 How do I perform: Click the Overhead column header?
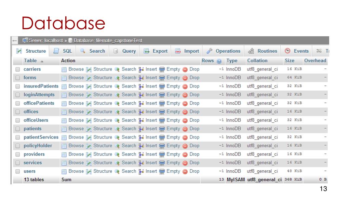315,61
